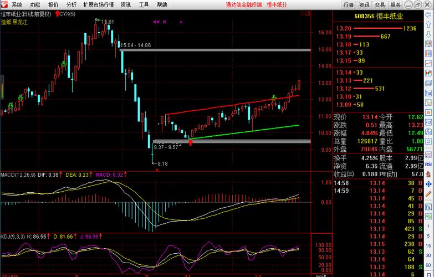Select the pencil drawing tool icon
The image size is (434, 277).
(x=428, y=194)
